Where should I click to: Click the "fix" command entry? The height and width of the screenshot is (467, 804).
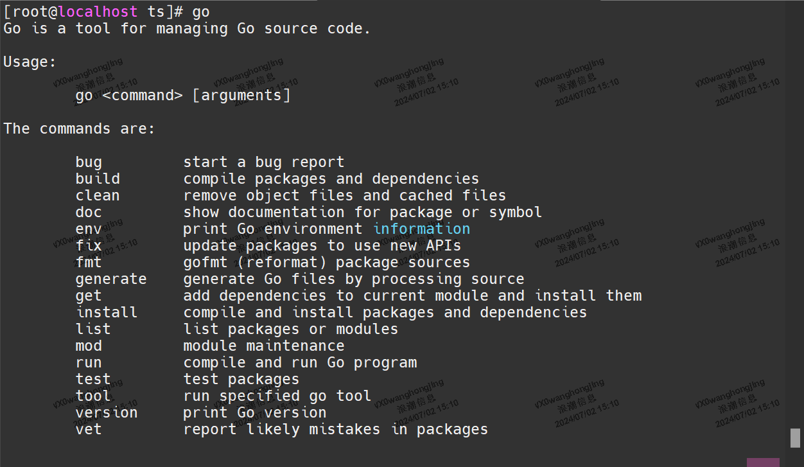click(88, 245)
